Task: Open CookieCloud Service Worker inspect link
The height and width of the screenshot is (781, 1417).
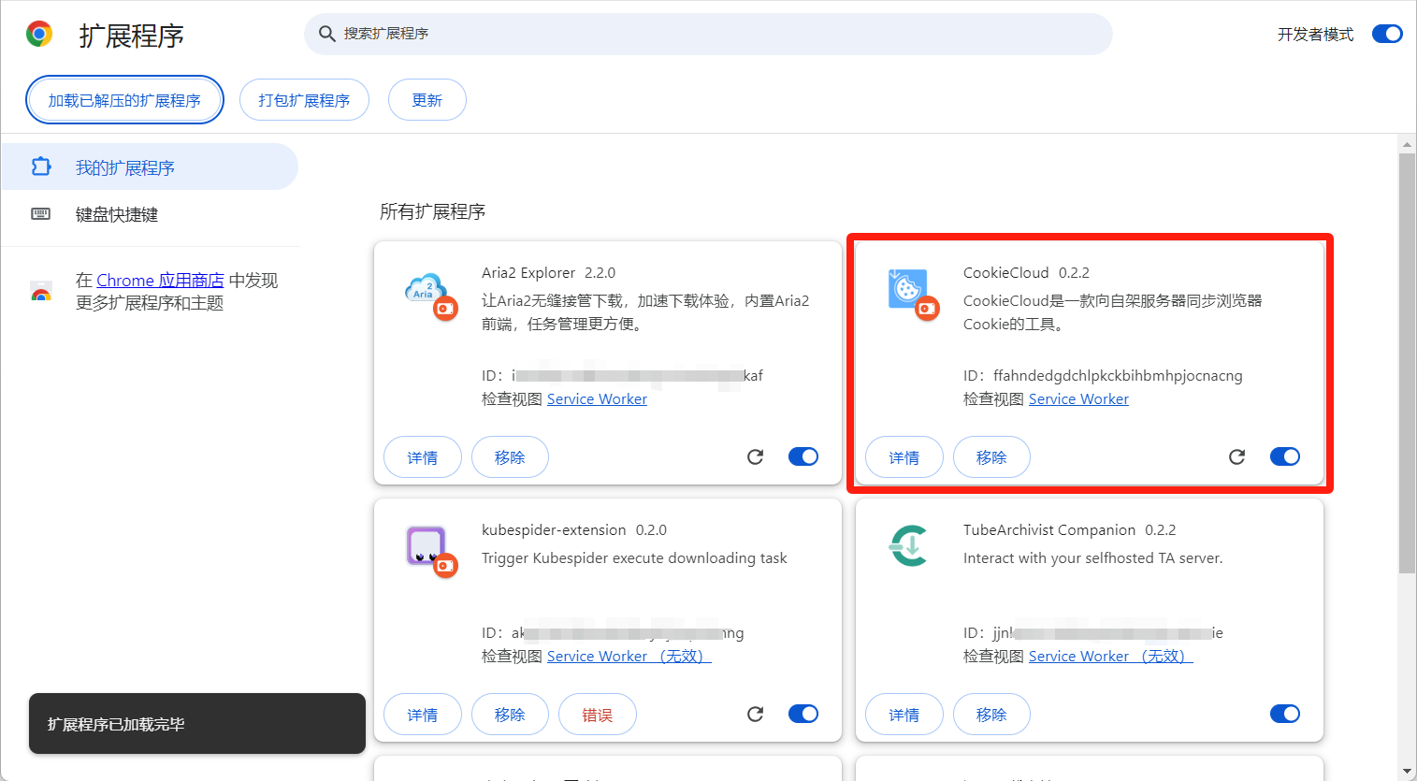Action: tap(1078, 399)
